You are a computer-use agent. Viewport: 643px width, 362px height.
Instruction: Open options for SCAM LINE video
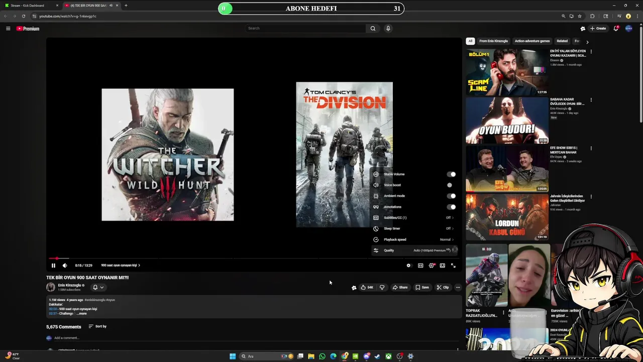point(591,52)
